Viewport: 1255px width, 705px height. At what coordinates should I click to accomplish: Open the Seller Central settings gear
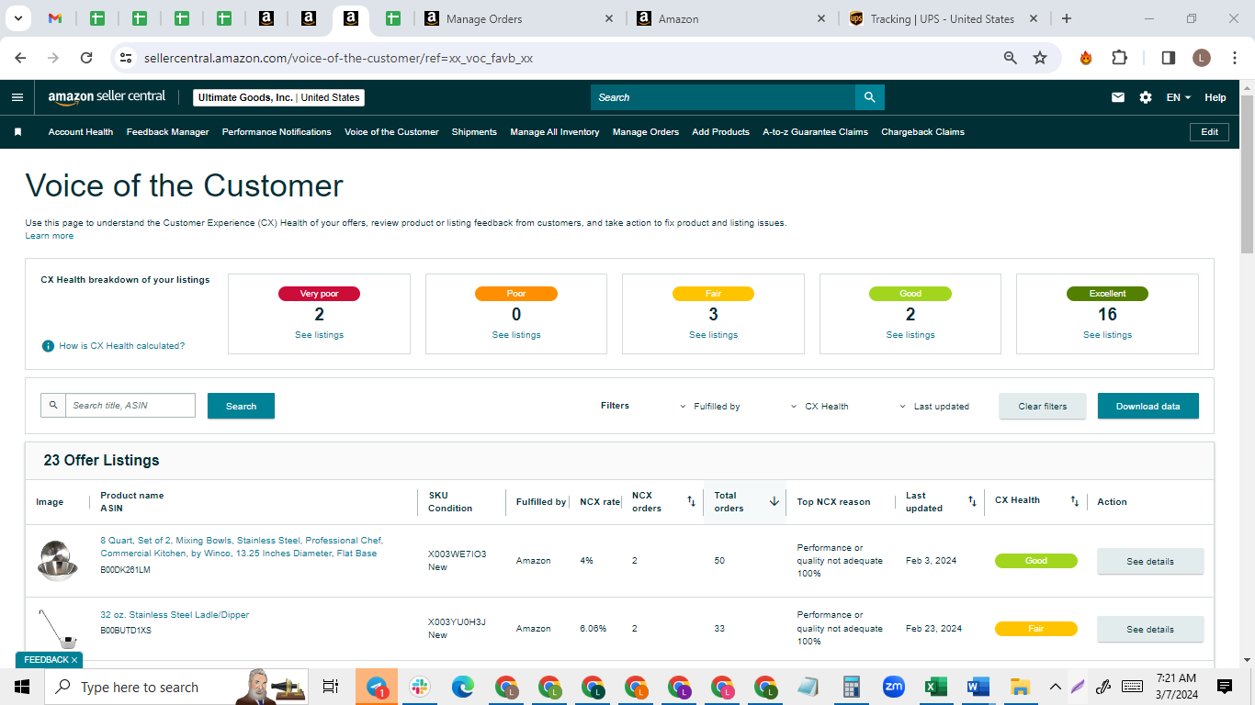pos(1146,97)
